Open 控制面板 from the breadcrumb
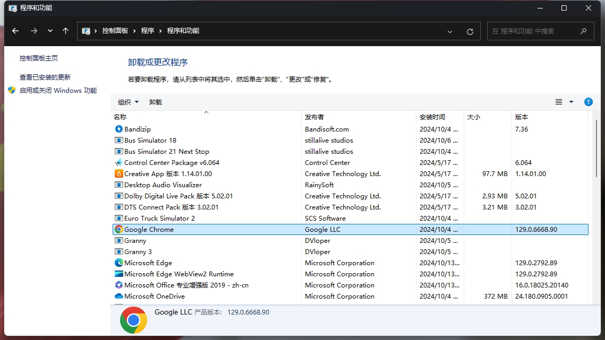Image resolution: width=605 pixels, height=340 pixels. (115, 31)
